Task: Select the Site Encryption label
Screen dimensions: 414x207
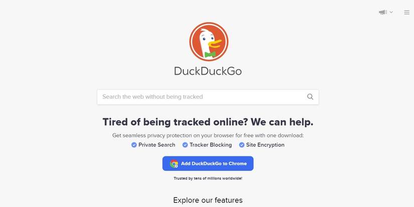Action: pyautogui.click(x=265, y=145)
